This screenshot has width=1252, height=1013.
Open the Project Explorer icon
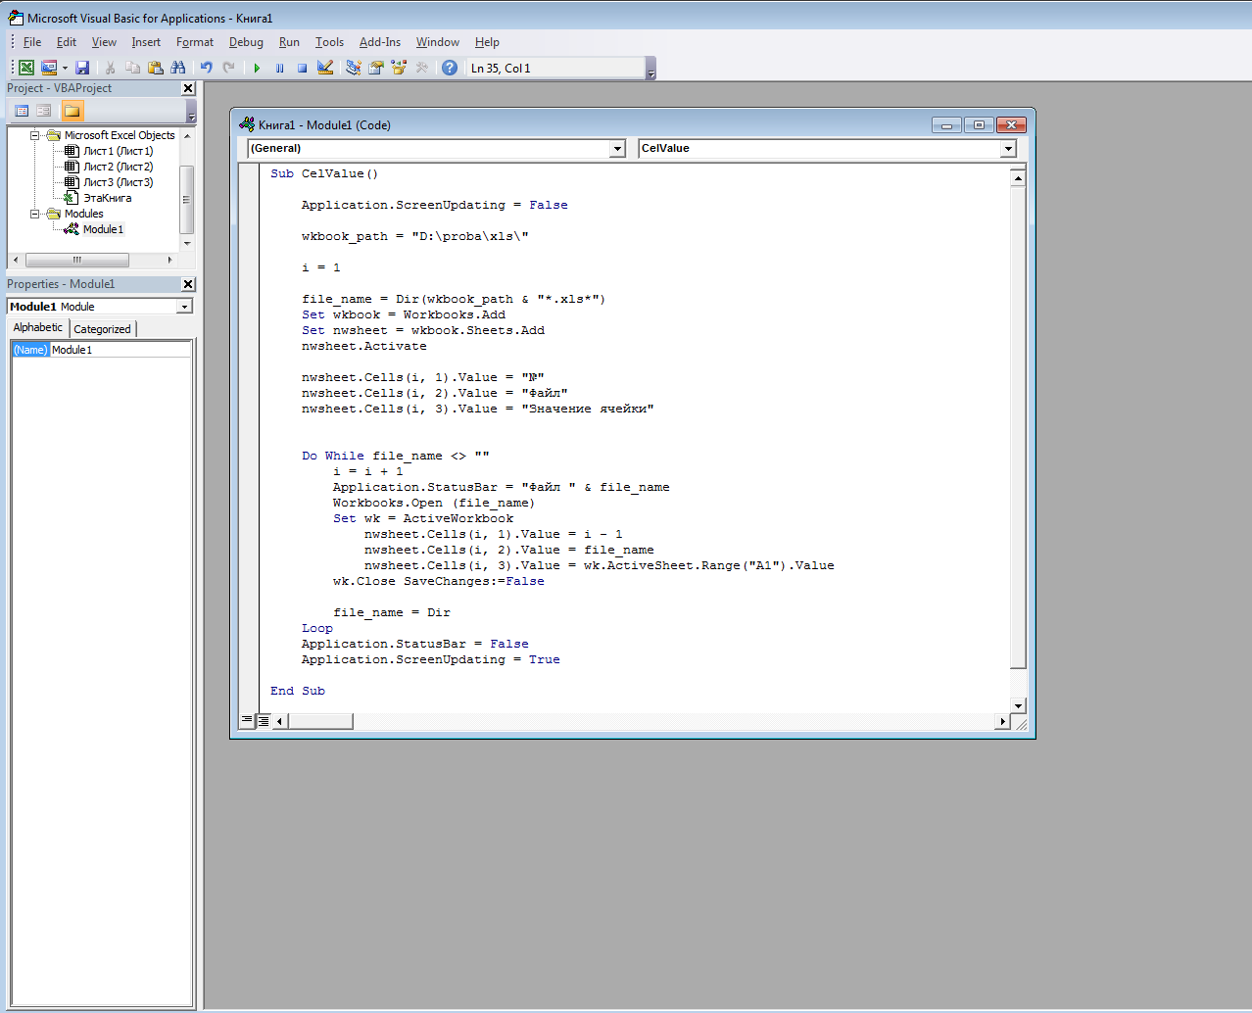point(354,68)
